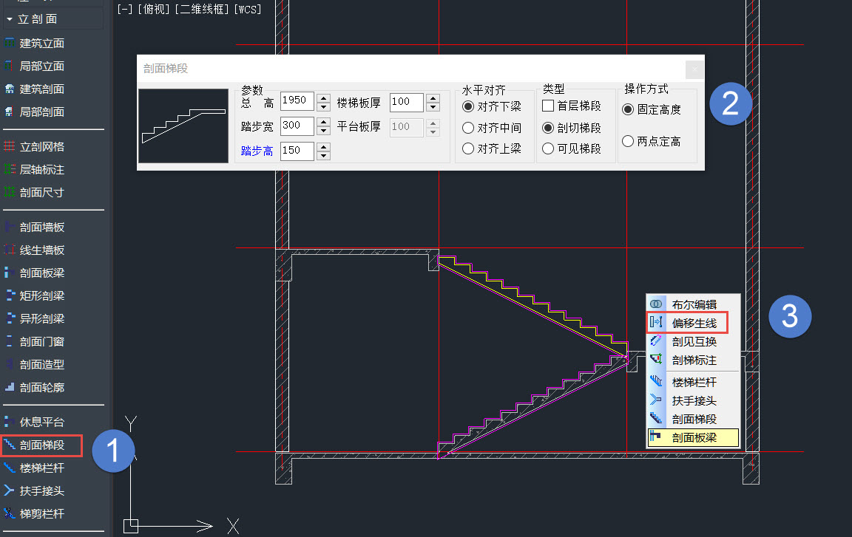Click the 建筑立面 icon in sidebar
This screenshot has height=537, width=852.
[10, 43]
